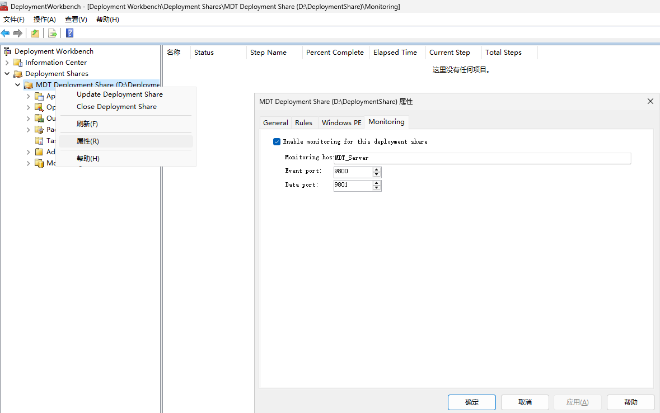Click the Information Center folder icon
The width and height of the screenshot is (660, 413).
tap(18, 62)
